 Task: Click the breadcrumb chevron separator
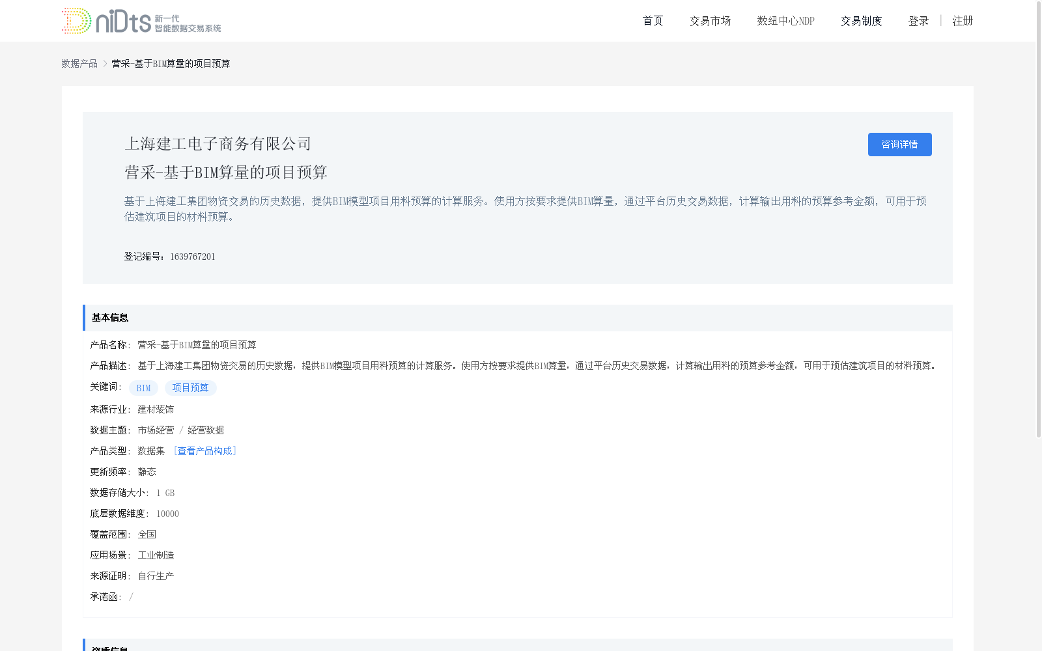[105, 63]
